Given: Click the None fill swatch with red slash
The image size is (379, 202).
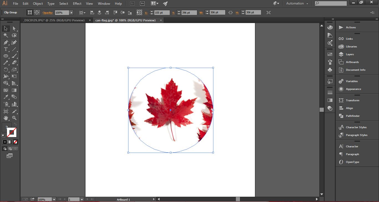Looking at the screenshot, I should point(15,142).
